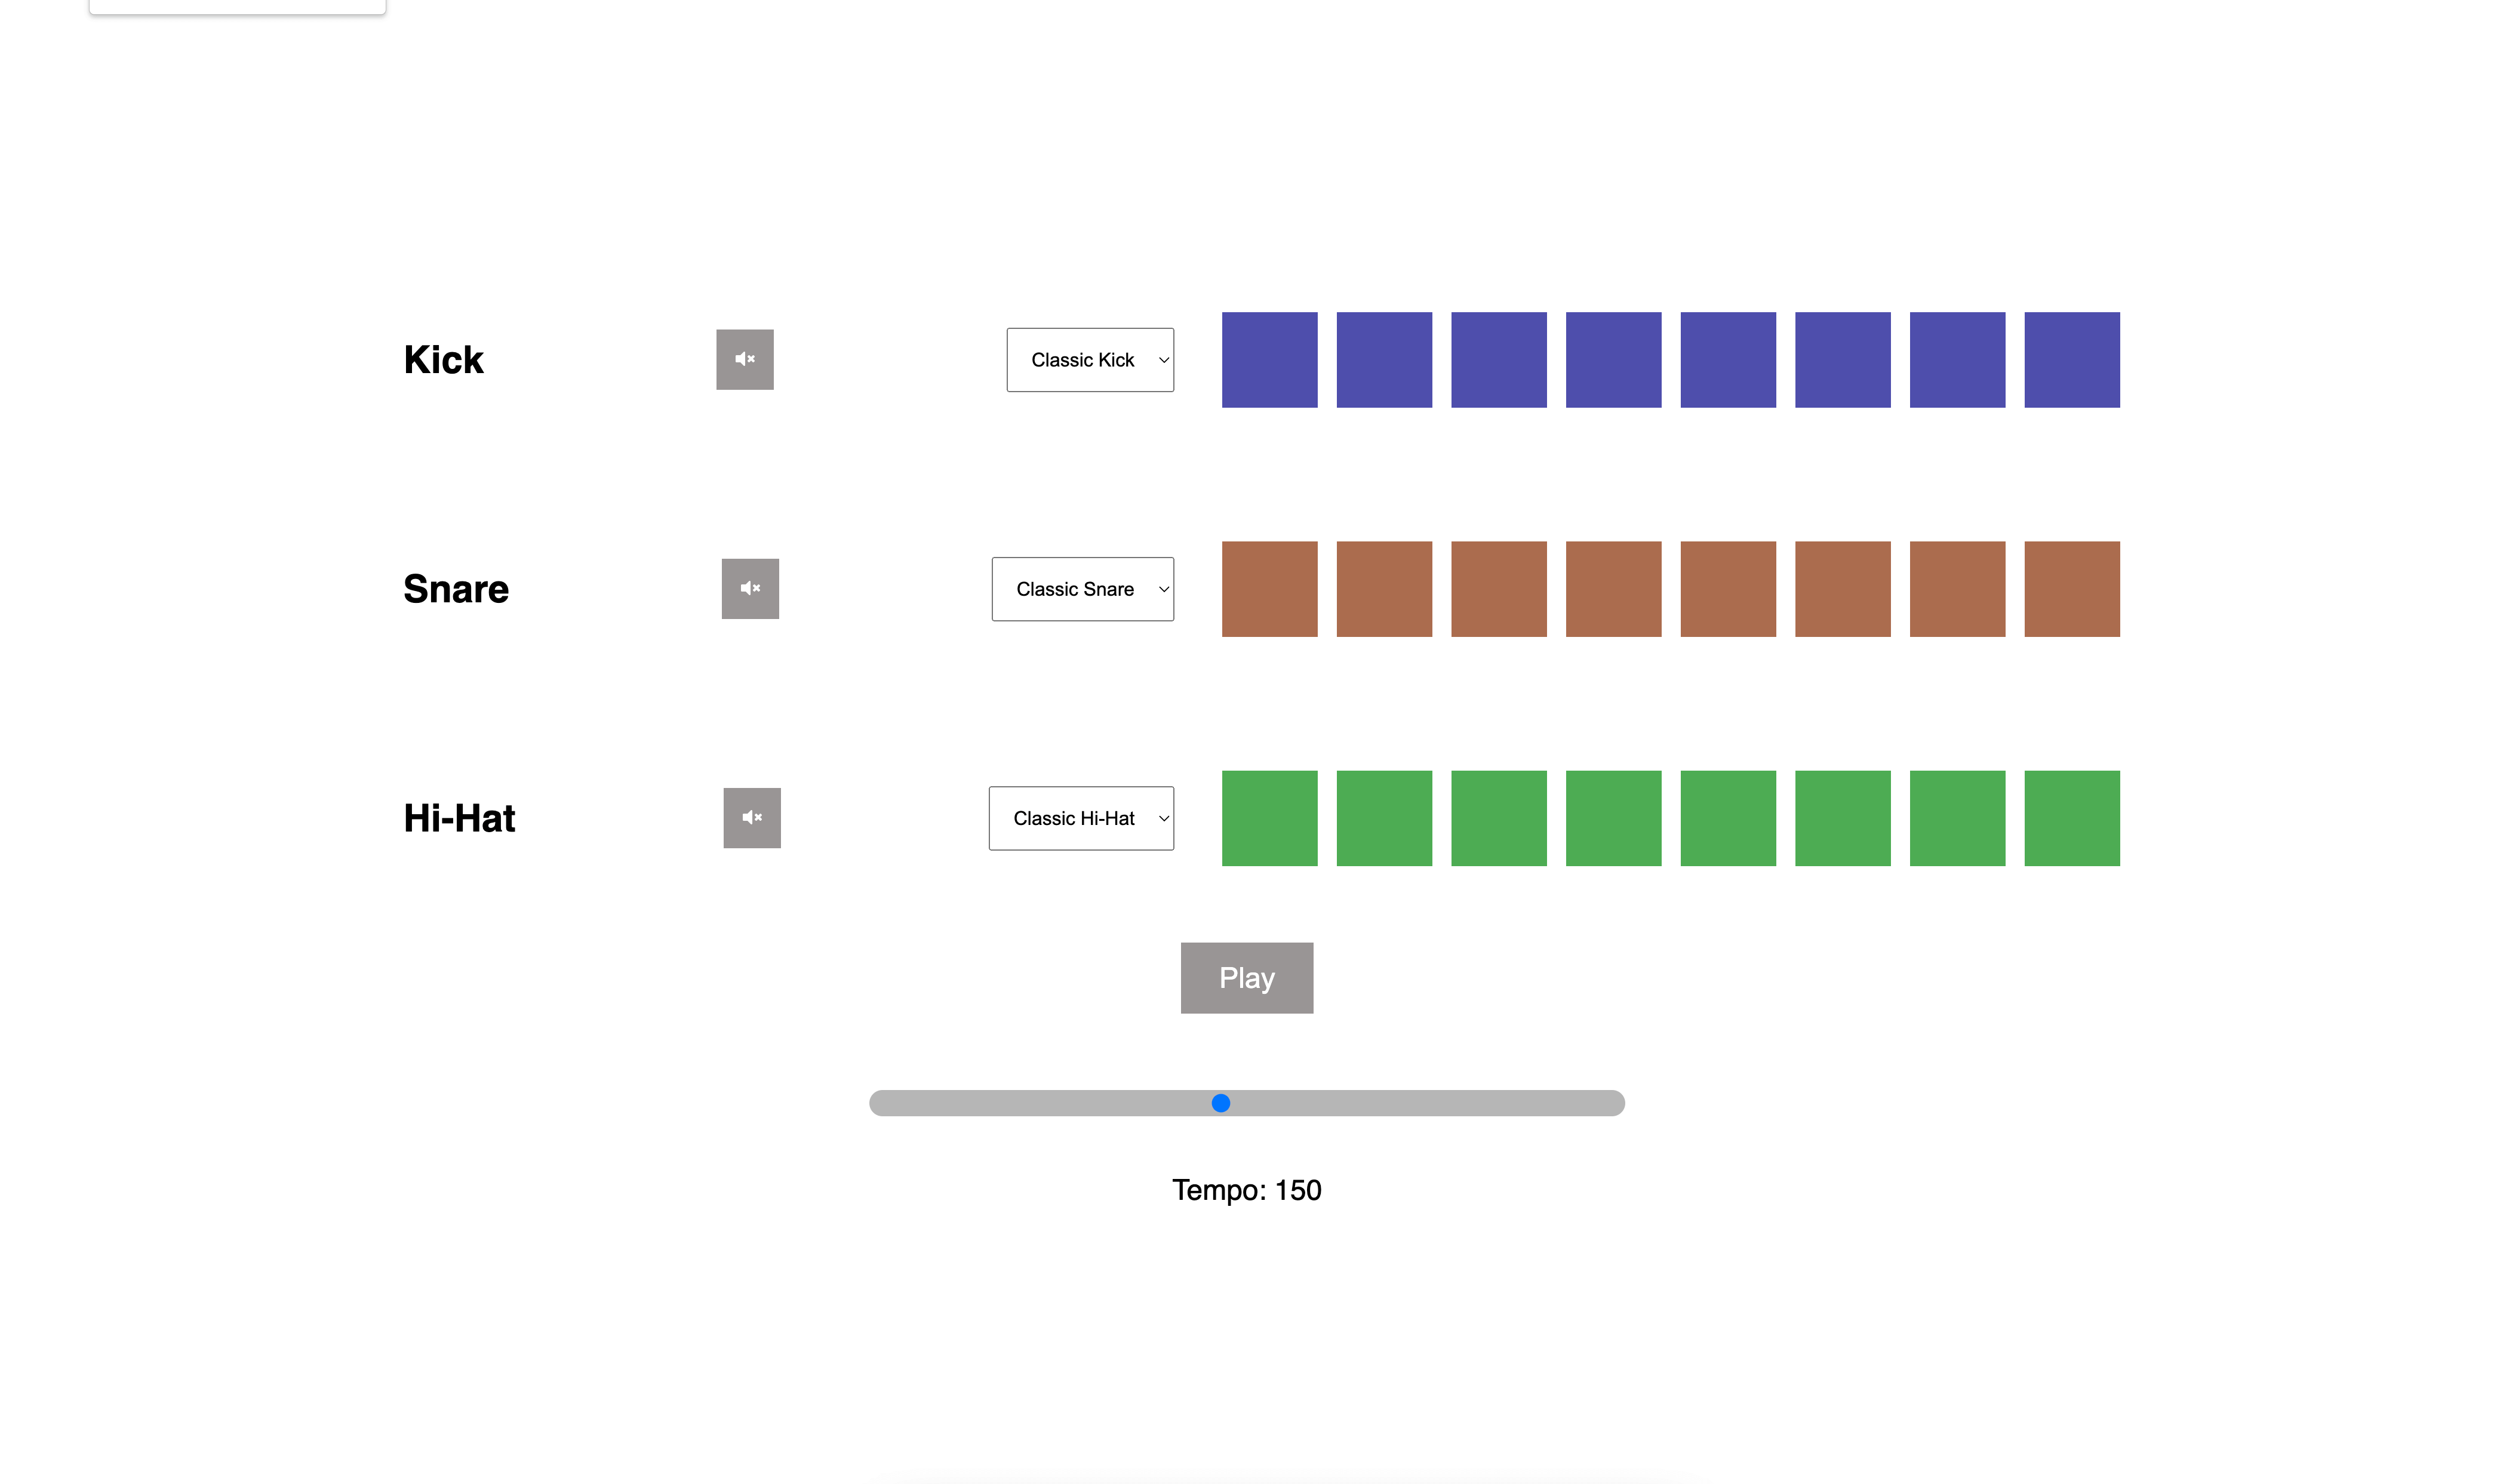Click the tempo slider handle
The width and height of the screenshot is (2497, 1484).
1221,1103
